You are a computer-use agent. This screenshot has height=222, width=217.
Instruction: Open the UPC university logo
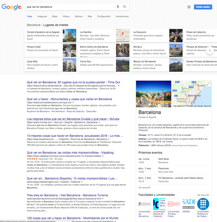pos(203,204)
